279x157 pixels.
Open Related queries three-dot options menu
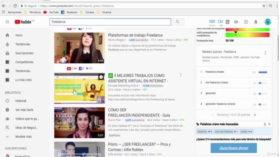click(x=265, y=53)
